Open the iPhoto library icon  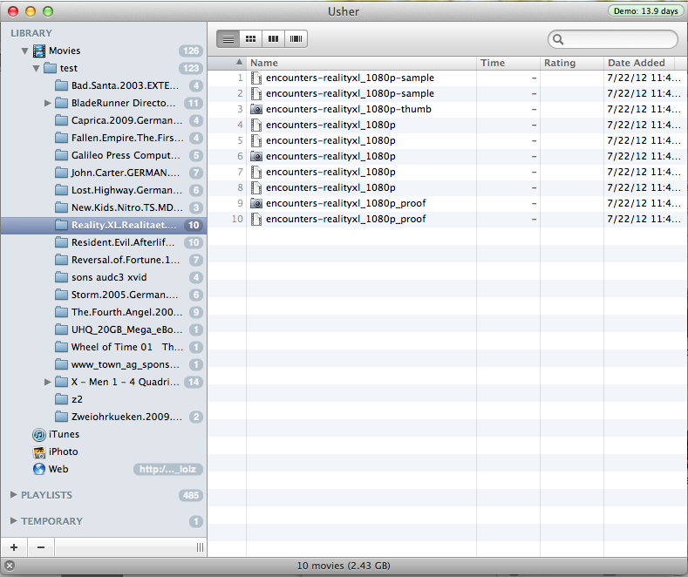tap(39, 452)
